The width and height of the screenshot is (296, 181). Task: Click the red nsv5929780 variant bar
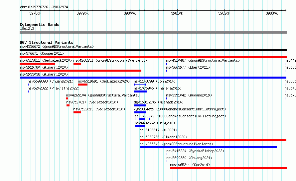point(80,71)
